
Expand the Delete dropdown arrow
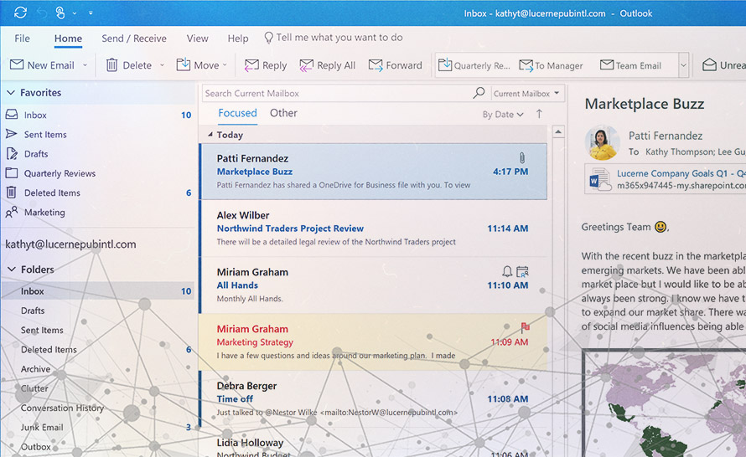point(162,65)
